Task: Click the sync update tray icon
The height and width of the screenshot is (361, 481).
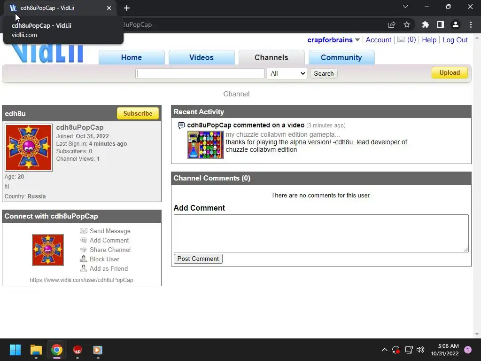Action: [396, 350]
